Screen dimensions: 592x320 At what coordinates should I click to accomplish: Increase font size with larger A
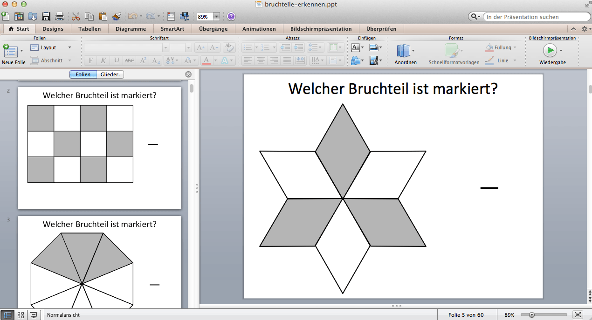[x=200, y=47]
